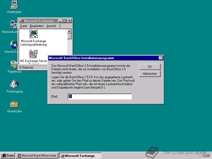This screenshot has width=212, height=159.
Task: Click the Pfad path input field
Action: click(100, 96)
